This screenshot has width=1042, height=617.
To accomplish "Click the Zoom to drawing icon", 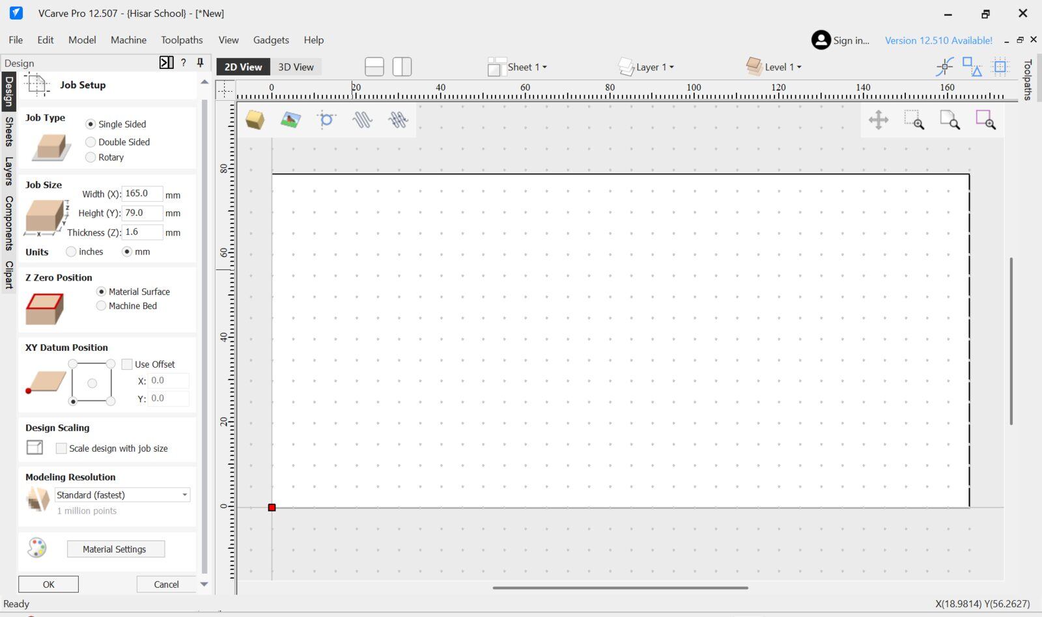I will pos(950,120).
